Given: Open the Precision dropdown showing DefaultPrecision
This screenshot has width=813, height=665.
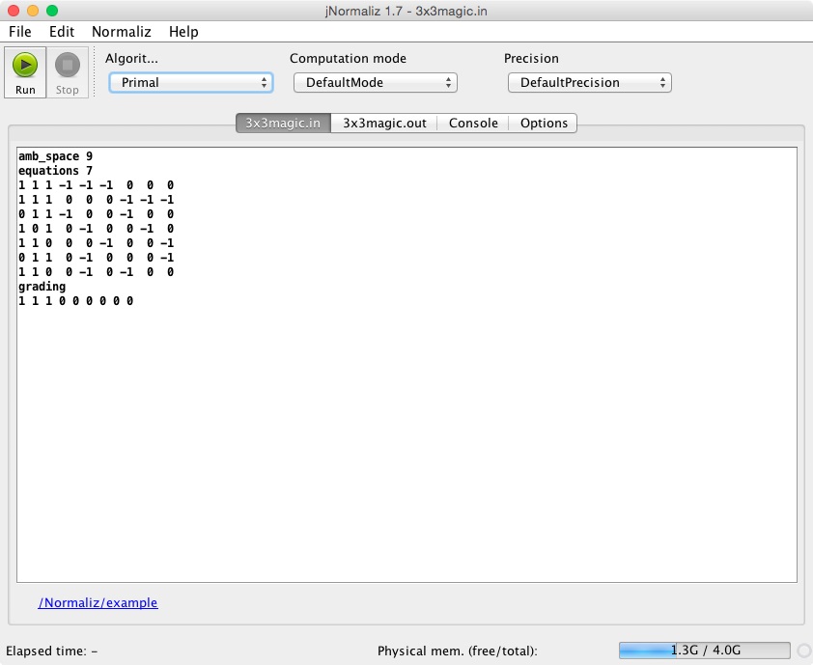Looking at the screenshot, I should 589,83.
